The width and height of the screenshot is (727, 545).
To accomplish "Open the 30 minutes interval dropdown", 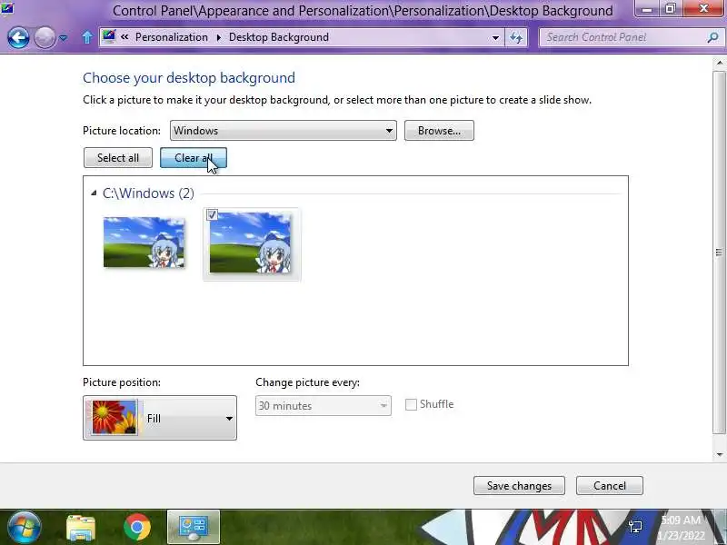I will tap(324, 405).
